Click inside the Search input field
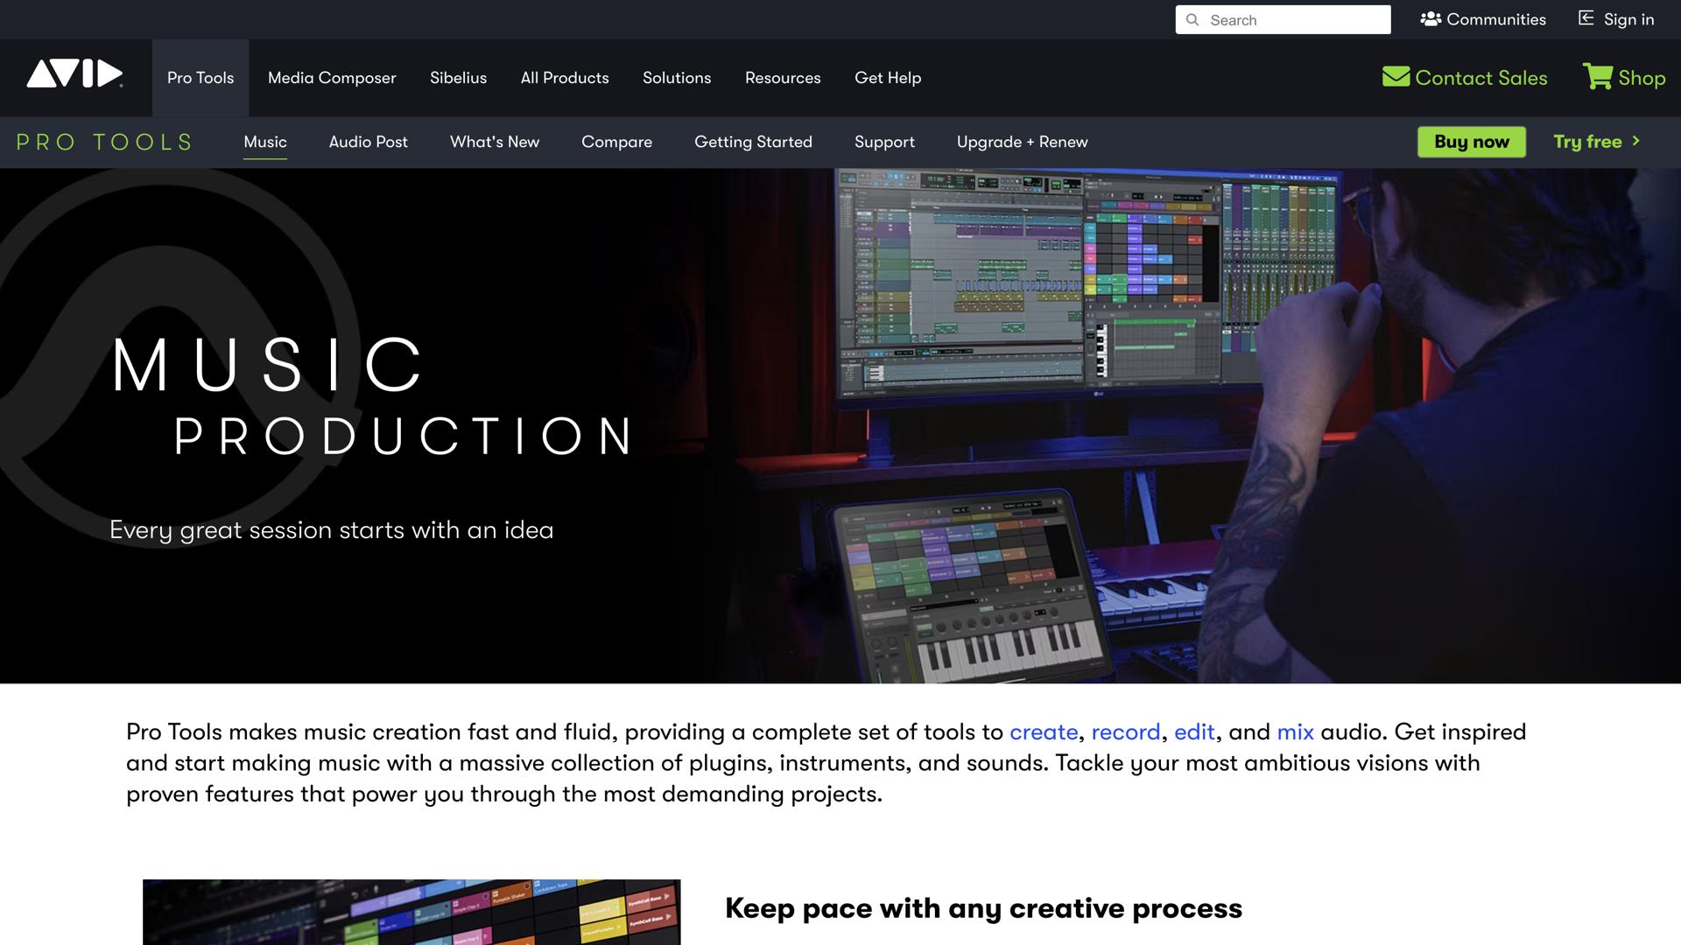Image resolution: width=1681 pixels, height=945 pixels. tap(1296, 19)
